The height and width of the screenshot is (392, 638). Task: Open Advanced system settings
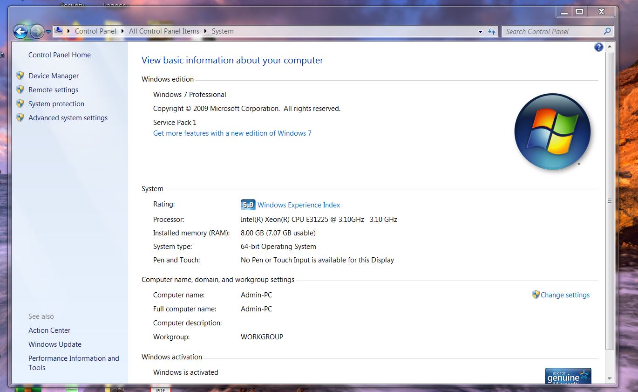68,118
